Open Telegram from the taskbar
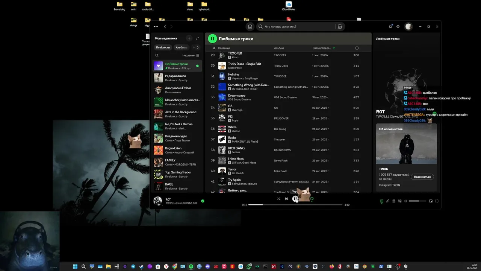481x271 pixels. pos(133,266)
